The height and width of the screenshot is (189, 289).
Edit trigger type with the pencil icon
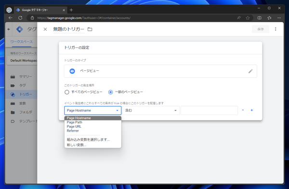click(250, 71)
